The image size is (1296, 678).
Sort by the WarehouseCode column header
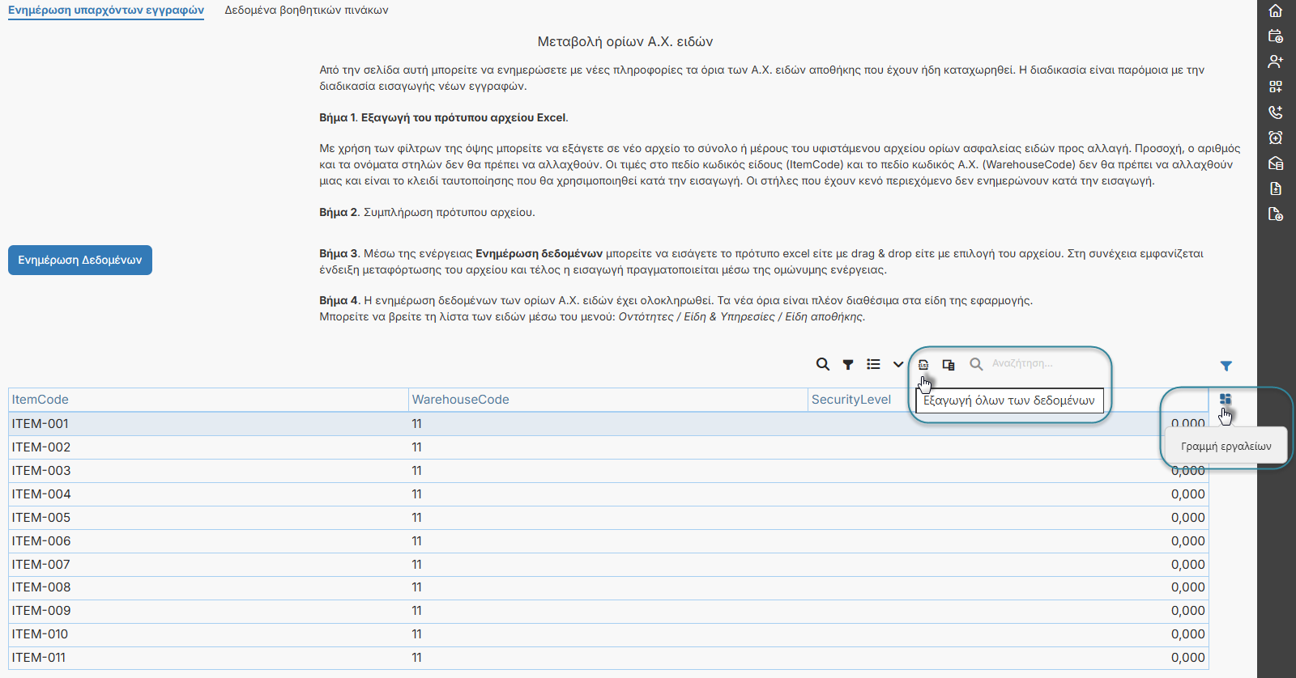[460, 400]
